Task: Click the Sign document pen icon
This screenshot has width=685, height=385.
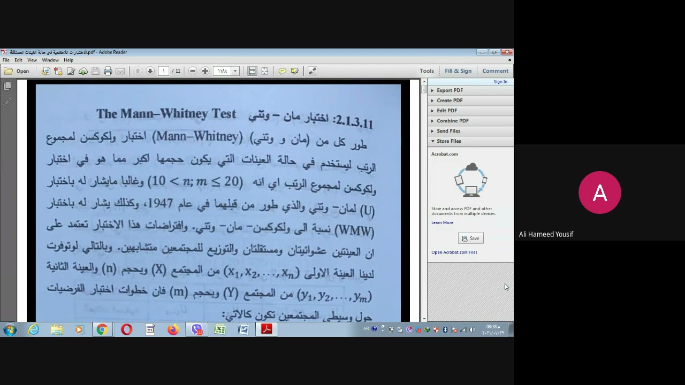Action: coord(71,71)
